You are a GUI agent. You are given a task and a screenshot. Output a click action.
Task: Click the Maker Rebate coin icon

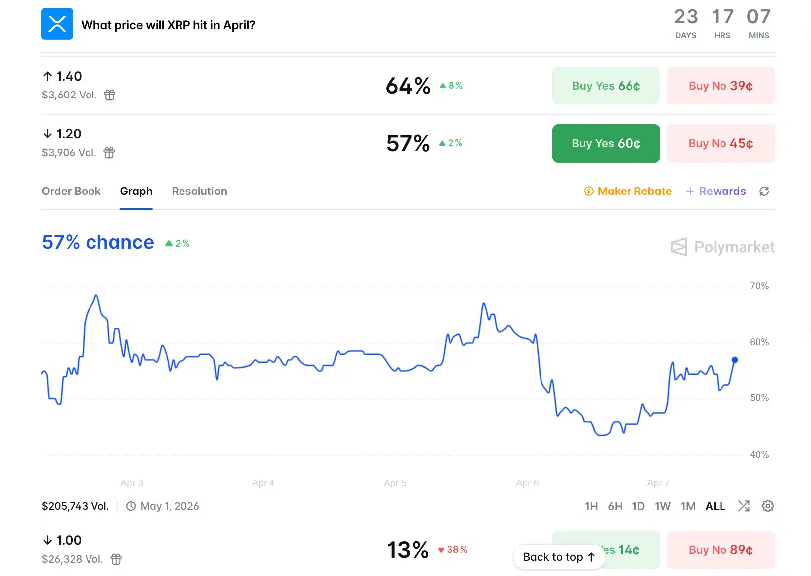pos(589,192)
